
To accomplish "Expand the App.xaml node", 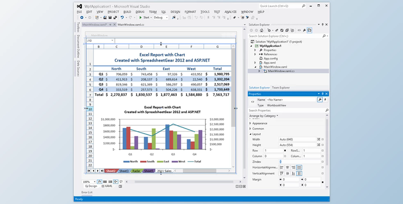I will coord(255,63).
